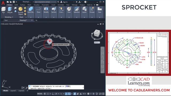Click the Type a keyword or phrase search field
The width and height of the screenshot is (171, 96).
(x=45, y=2)
